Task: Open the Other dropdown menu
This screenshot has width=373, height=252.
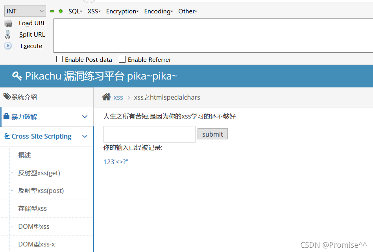Action: (188, 11)
